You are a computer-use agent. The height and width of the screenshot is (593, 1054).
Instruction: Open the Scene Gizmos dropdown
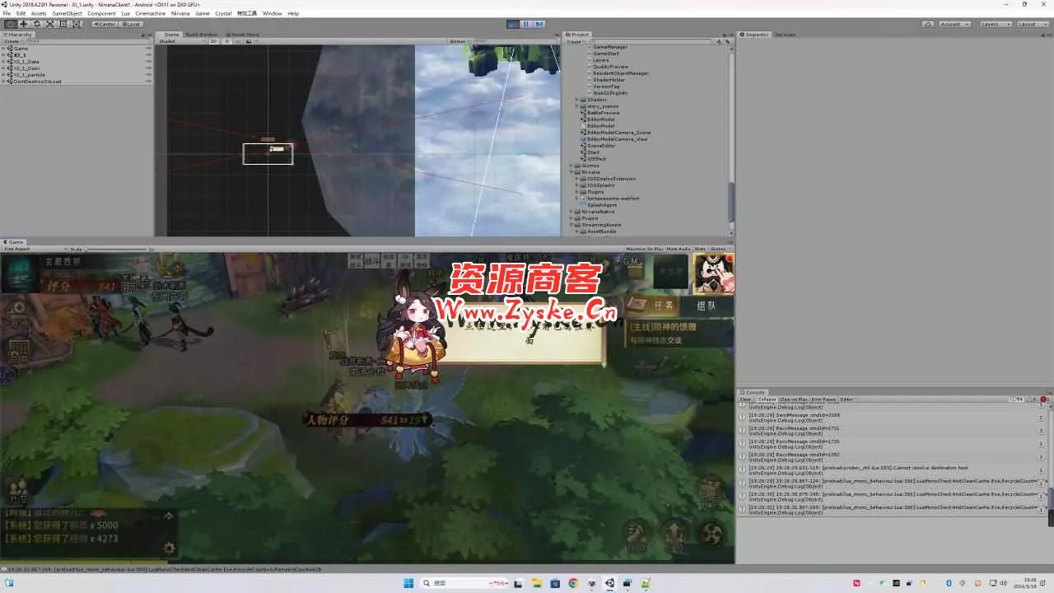point(459,41)
